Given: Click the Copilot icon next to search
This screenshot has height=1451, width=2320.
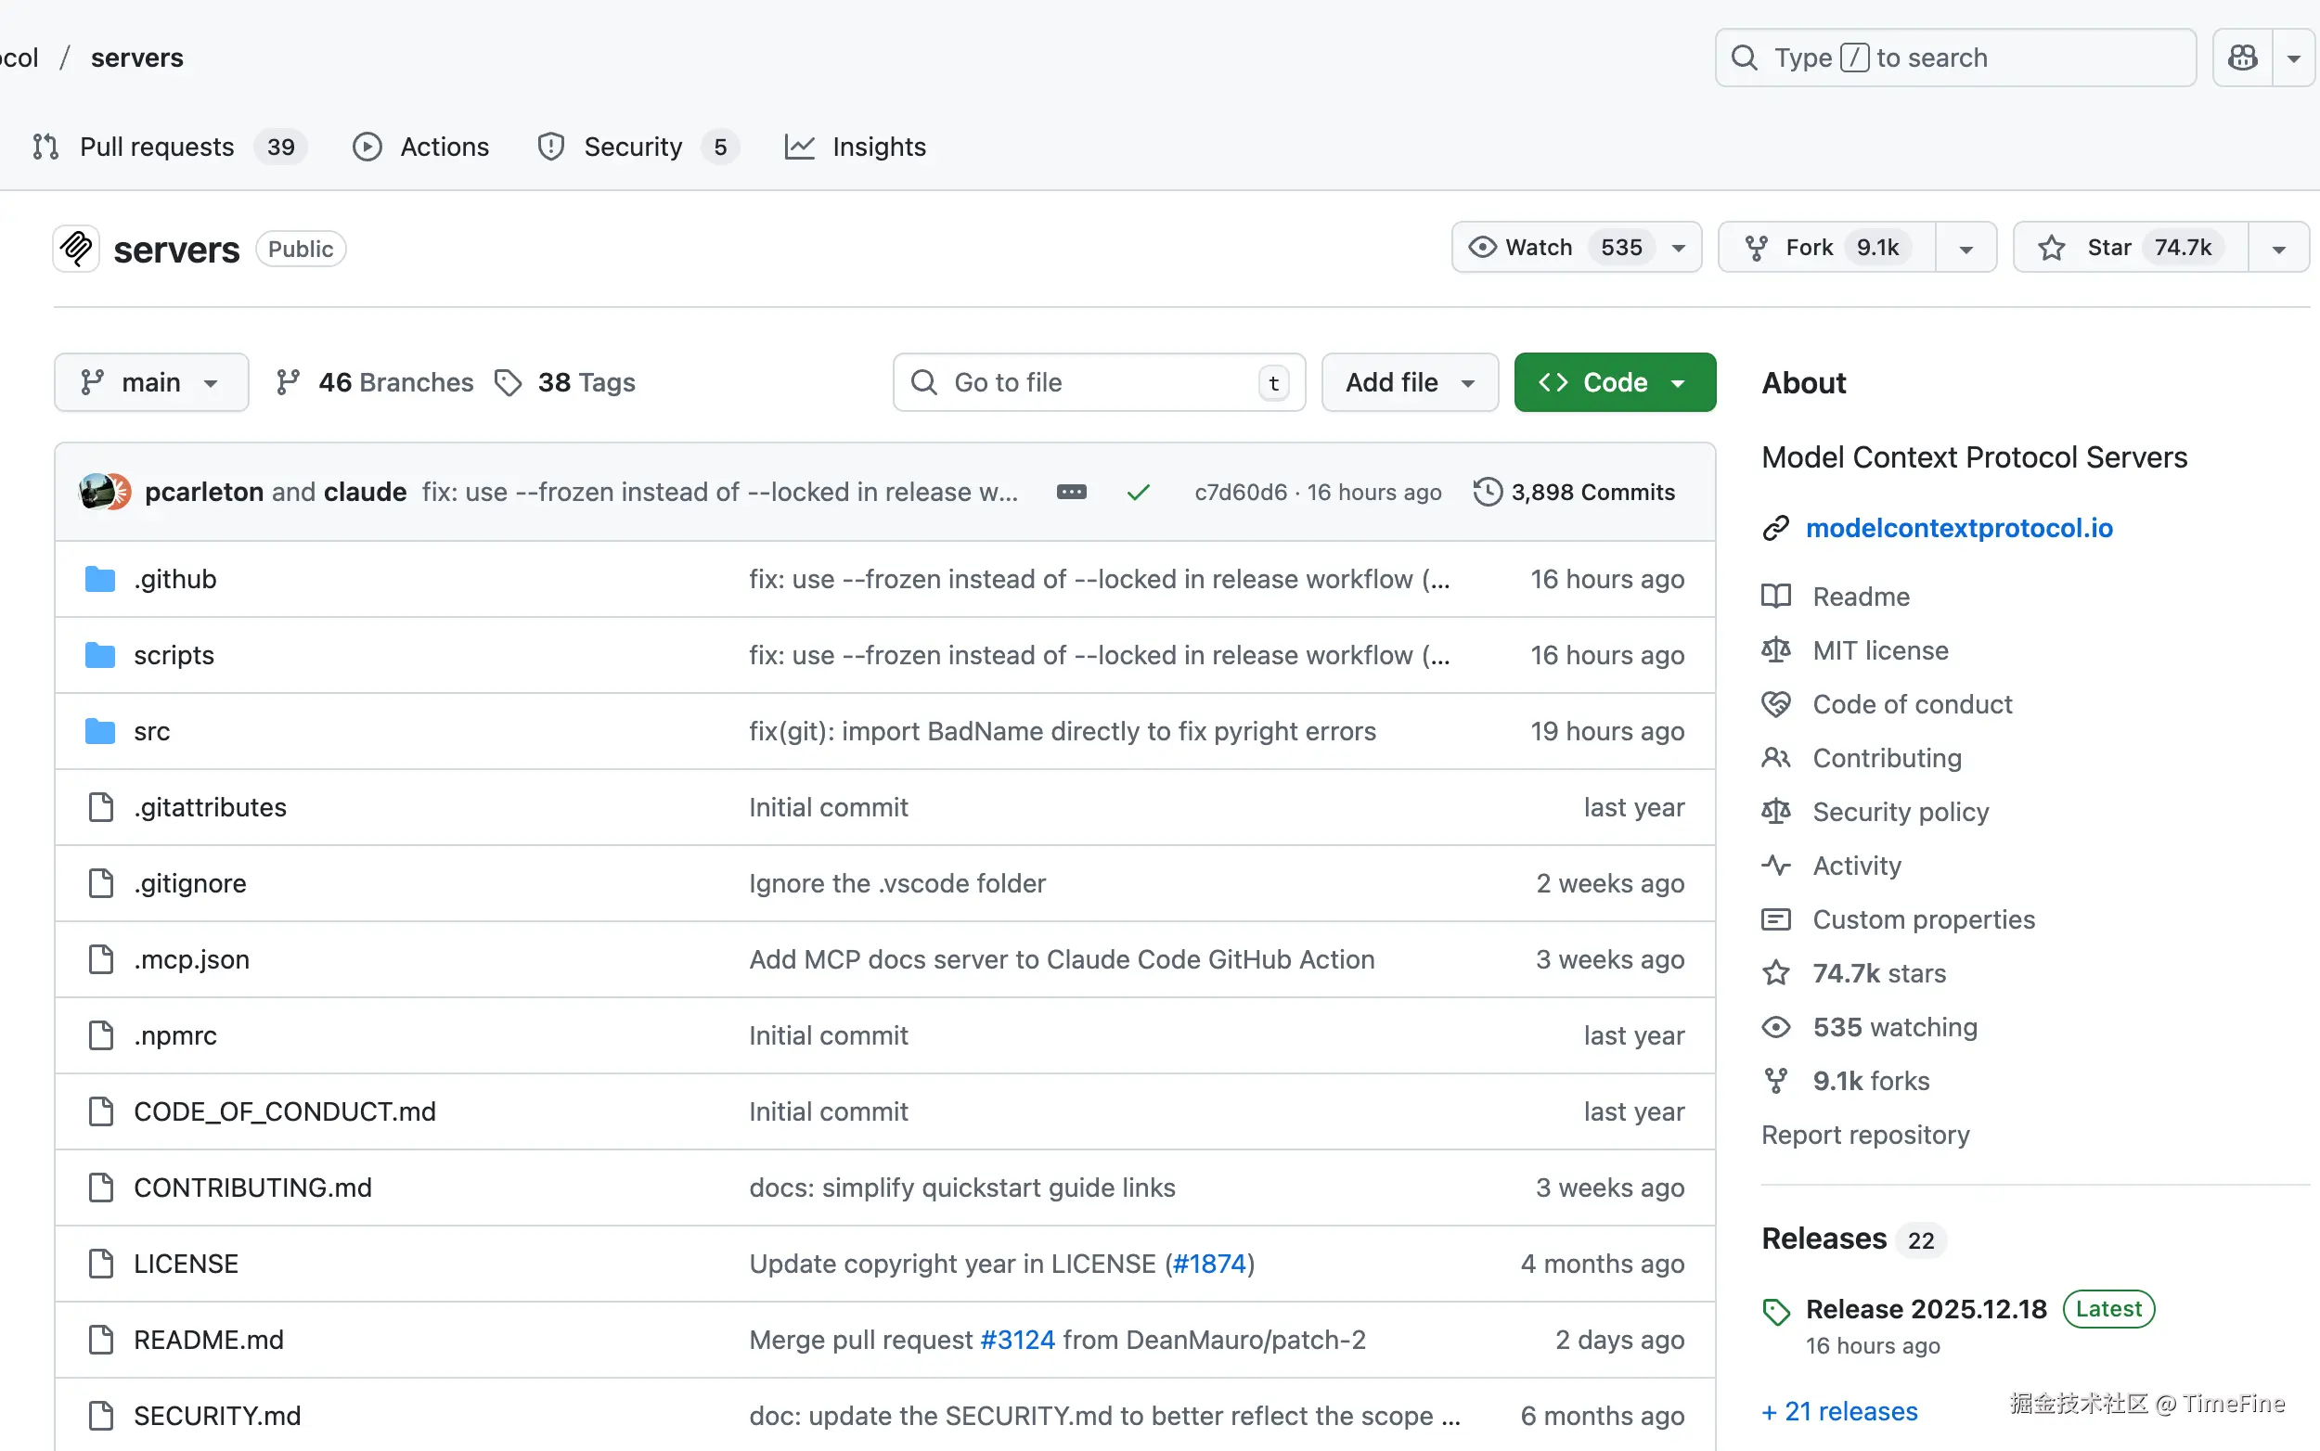Looking at the screenshot, I should (2241, 58).
